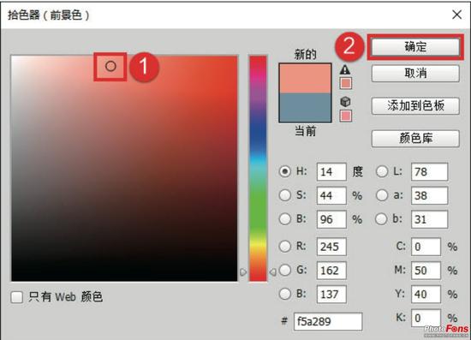471x340 pixels.
Task: Select the G green radio button
Action: pyautogui.click(x=285, y=270)
